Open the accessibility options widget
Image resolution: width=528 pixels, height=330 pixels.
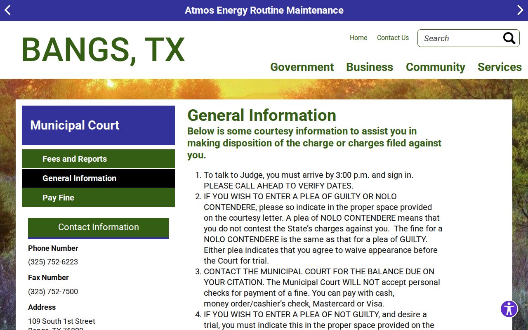pyautogui.click(x=509, y=309)
